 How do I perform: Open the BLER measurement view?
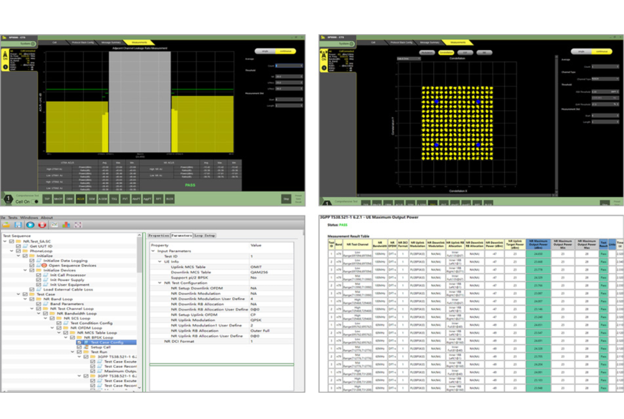tap(170, 200)
